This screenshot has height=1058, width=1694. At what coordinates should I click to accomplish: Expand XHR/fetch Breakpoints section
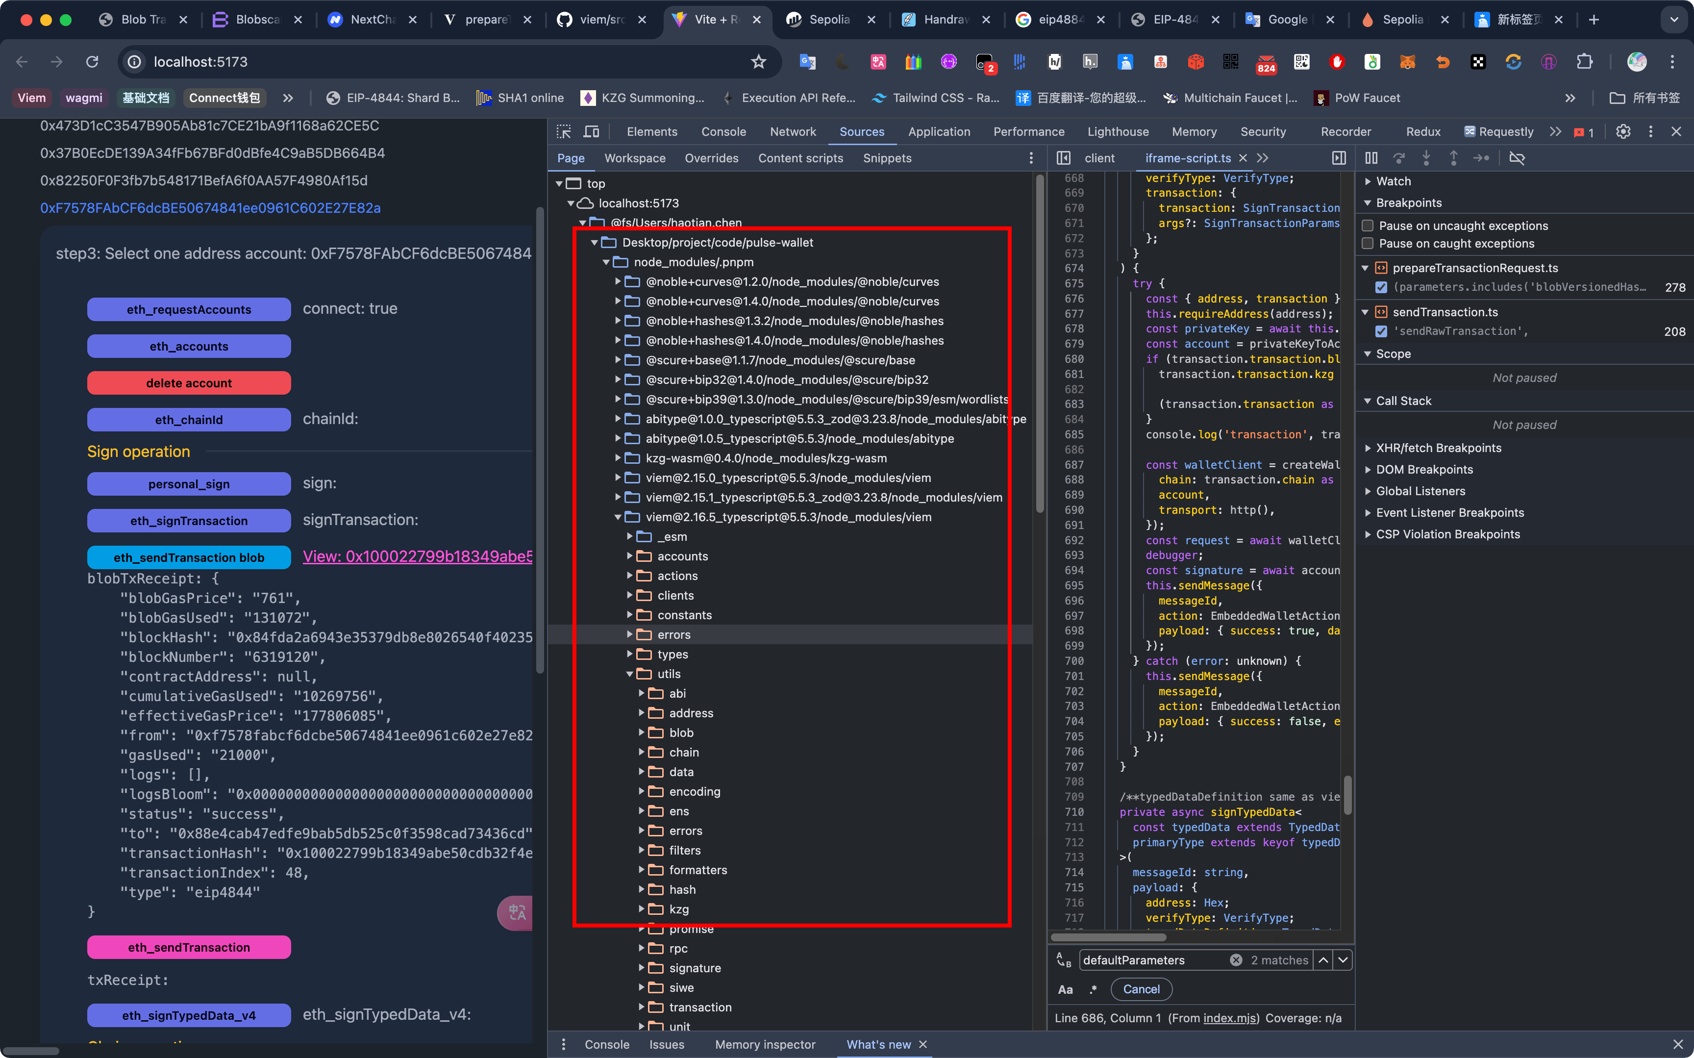[1368, 448]
